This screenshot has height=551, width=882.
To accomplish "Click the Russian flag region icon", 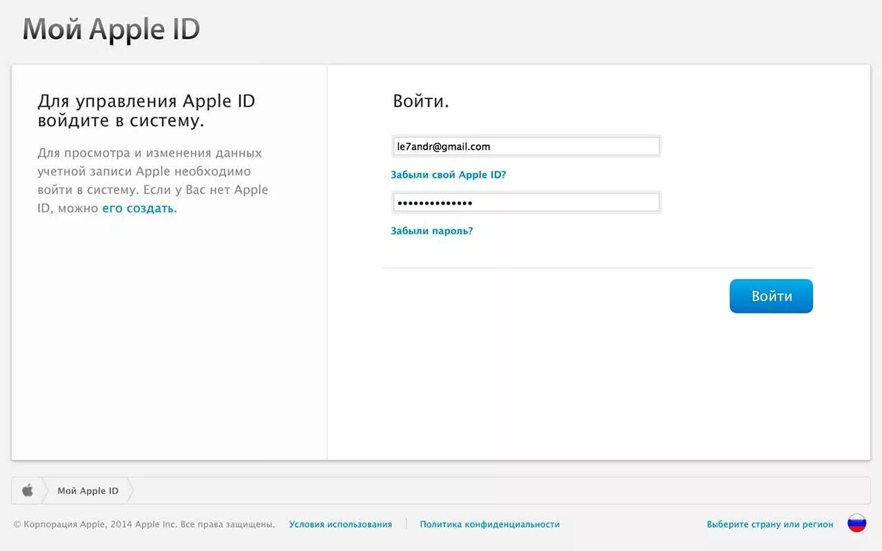I will (x=857, y=523).
